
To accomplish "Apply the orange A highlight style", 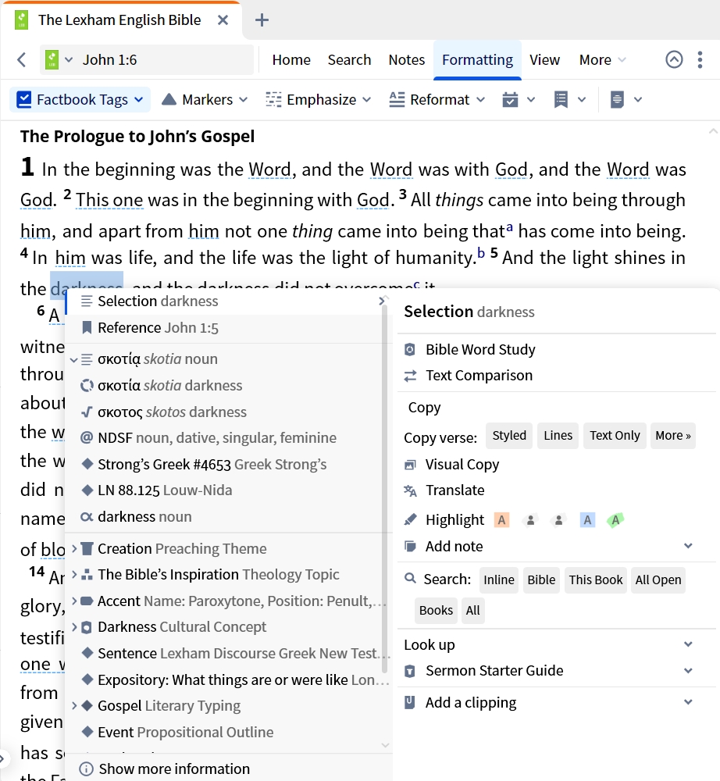I will tap(502, 520).
